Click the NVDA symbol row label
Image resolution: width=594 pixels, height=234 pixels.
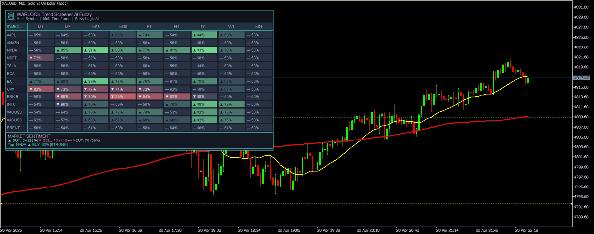pyautogui.click(x=12, y=50)
